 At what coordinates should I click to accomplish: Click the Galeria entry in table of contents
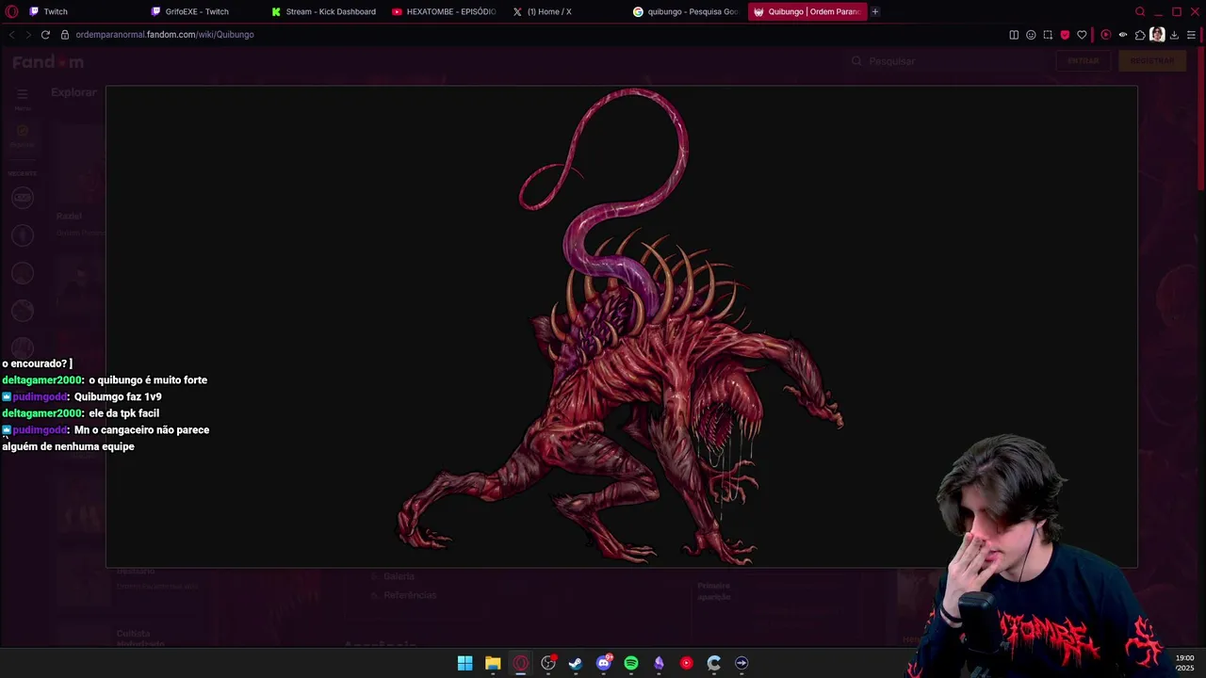(398, 576)
